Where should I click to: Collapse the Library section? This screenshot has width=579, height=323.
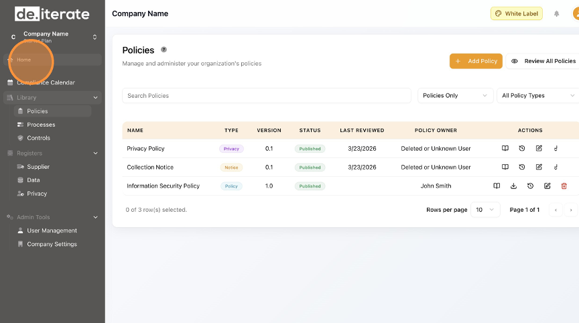coord(95,97)
